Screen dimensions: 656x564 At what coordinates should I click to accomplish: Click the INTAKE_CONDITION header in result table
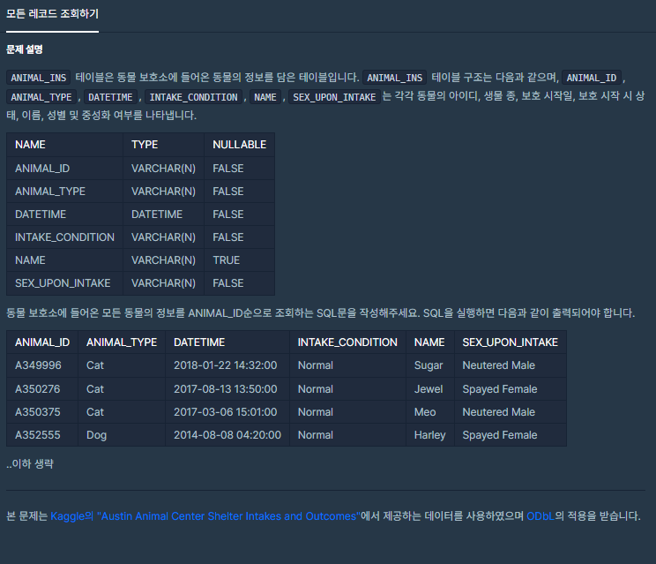347,342
